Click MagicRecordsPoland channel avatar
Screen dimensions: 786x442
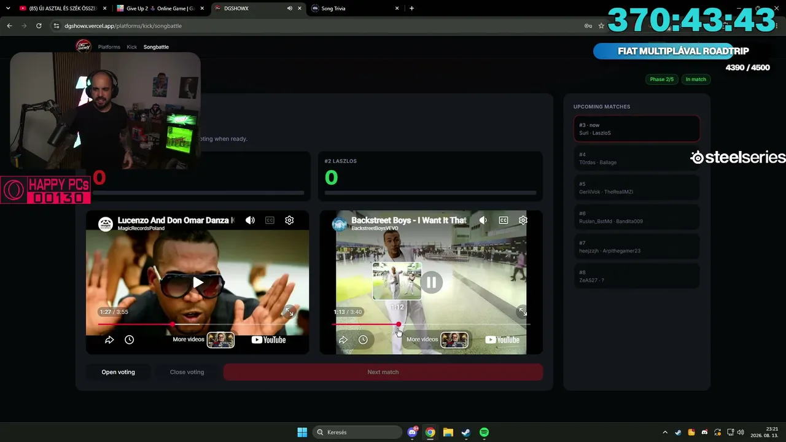point(106,223)
